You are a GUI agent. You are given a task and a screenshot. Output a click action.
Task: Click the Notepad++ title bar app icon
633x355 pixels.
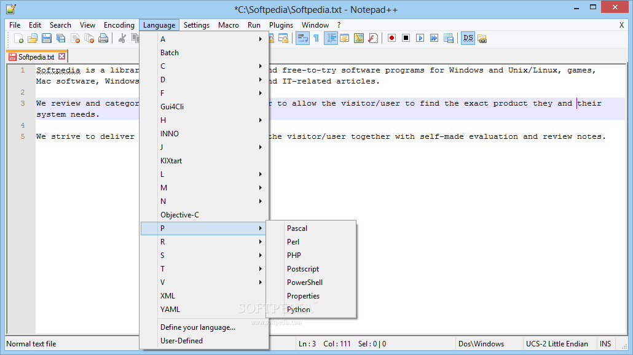(x=11, y=9)
